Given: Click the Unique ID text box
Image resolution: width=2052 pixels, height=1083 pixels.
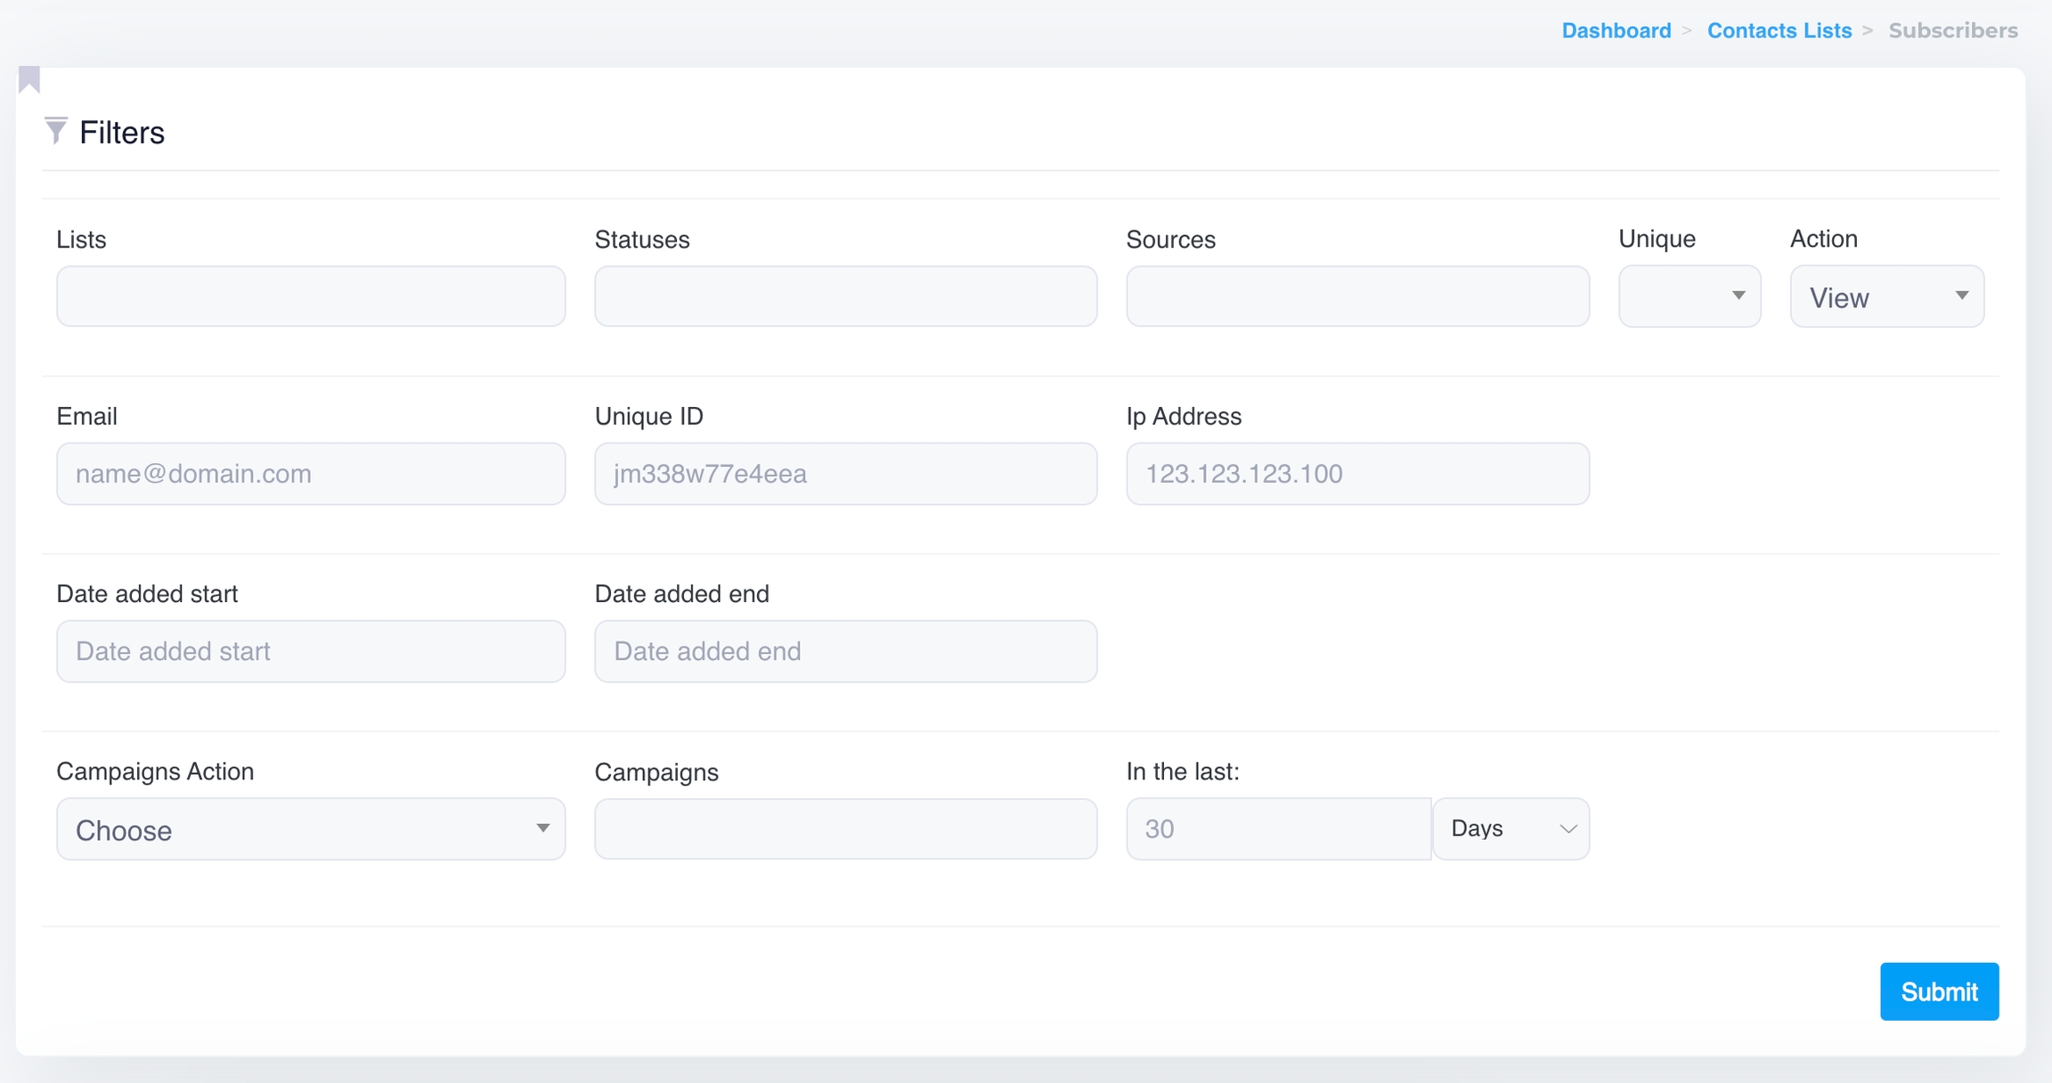Looking at the screenshot, I should 845,474.
